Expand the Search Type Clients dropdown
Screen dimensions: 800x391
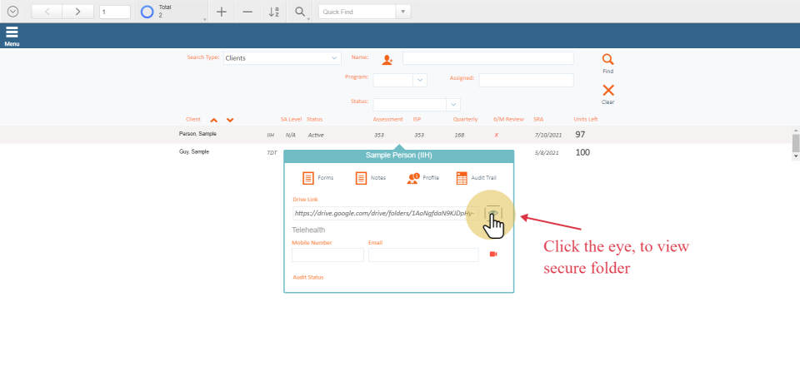(x=335, y=58)
